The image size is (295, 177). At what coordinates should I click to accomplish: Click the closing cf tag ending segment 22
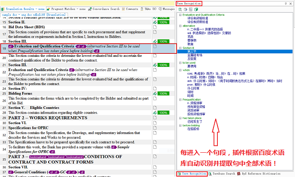pyautogui.click(x=94, y=75)
